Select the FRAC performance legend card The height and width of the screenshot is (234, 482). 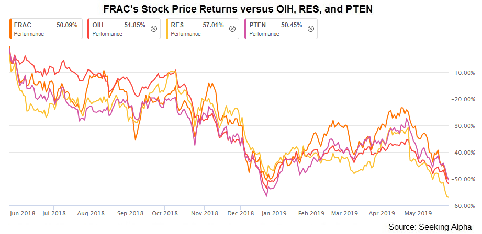(46, 29)
